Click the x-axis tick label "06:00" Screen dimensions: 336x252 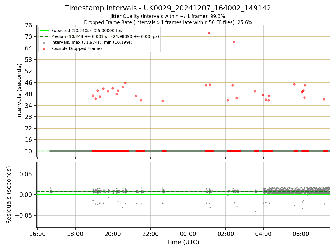(x=301, y=234)
